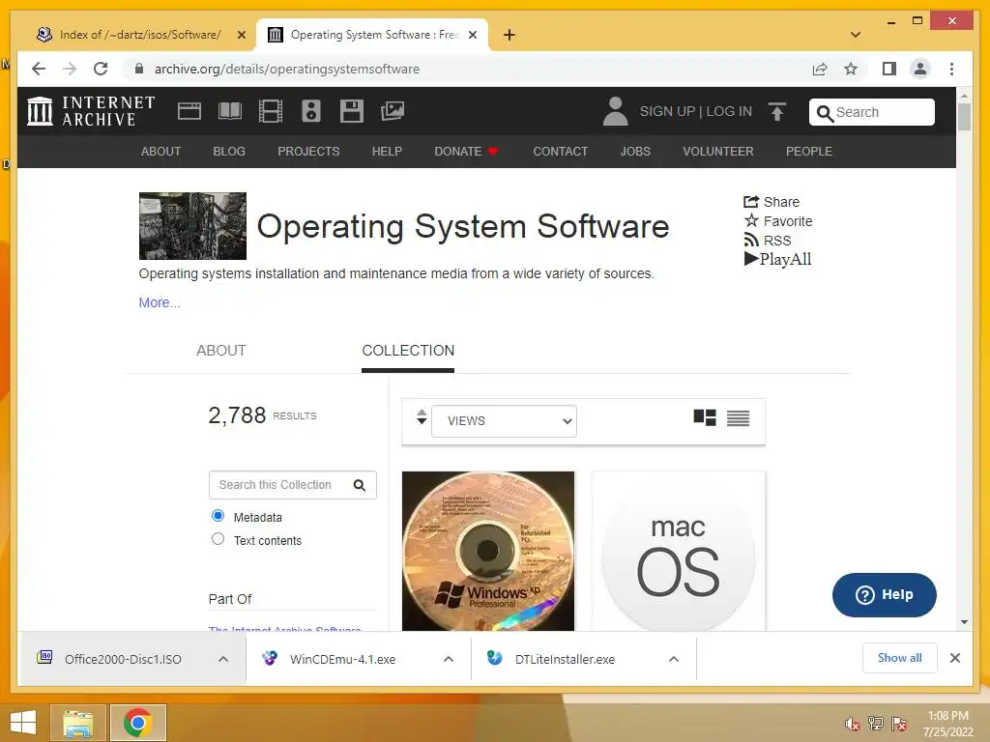Click the share page icon in address bar
Image resolution: width=990 pixels, height=742 pixels.
click(x=820, y=69)
